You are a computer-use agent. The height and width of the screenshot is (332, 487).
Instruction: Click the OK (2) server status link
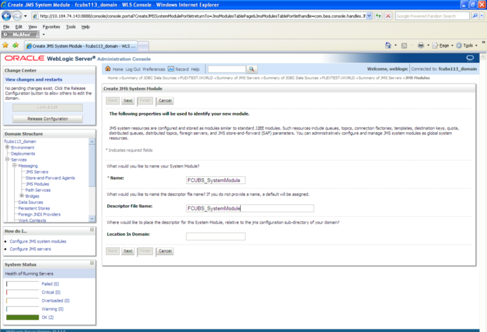[x=47, y=317]
